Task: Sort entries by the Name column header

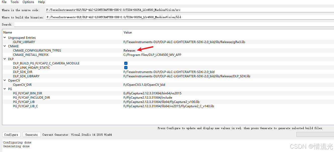Action: tap(62, 32)
